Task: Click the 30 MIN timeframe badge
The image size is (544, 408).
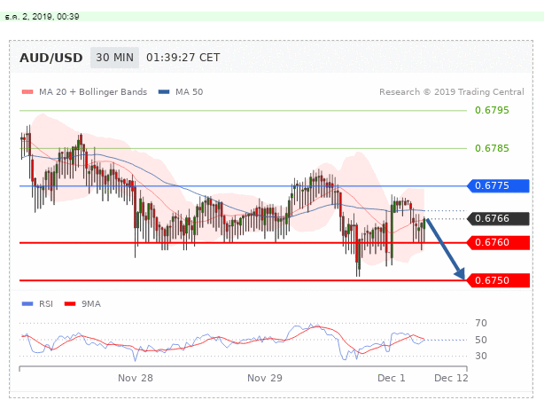Action: tap(114, 58)
